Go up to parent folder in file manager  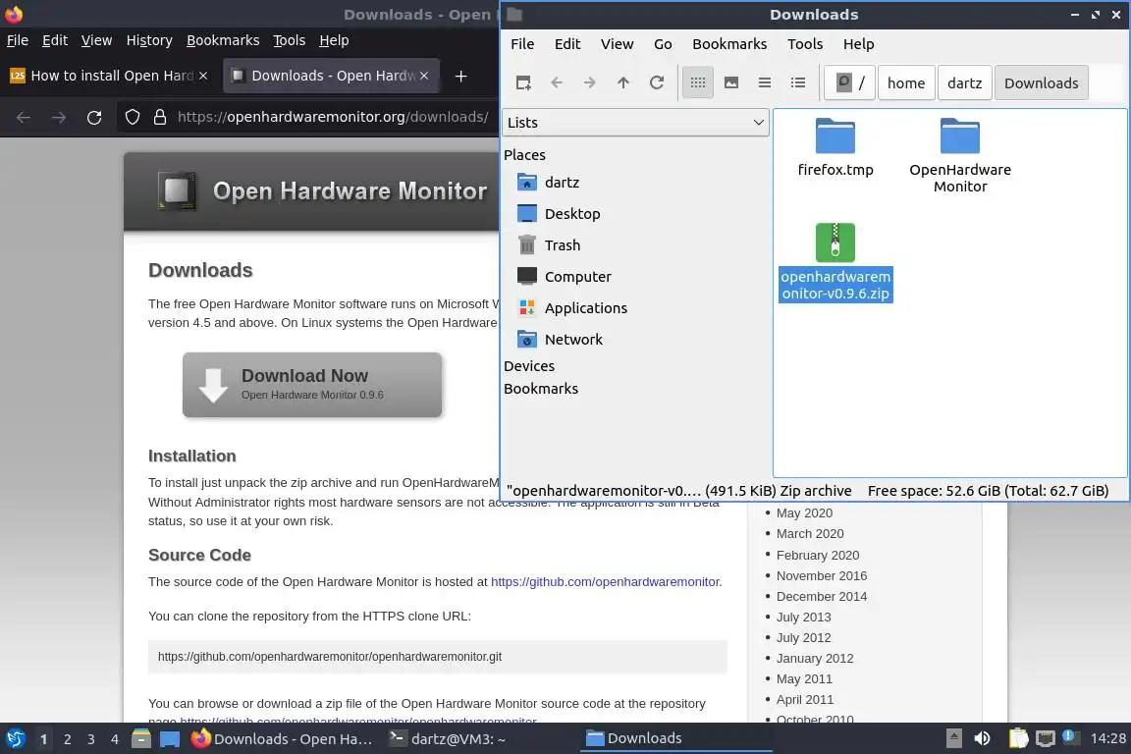[623, 83]
